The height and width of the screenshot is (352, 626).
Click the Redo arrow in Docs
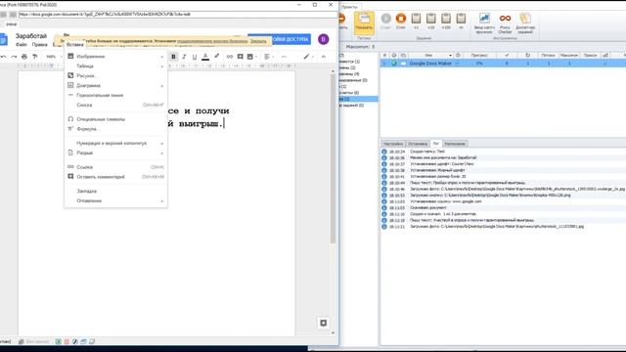(14, 57)
